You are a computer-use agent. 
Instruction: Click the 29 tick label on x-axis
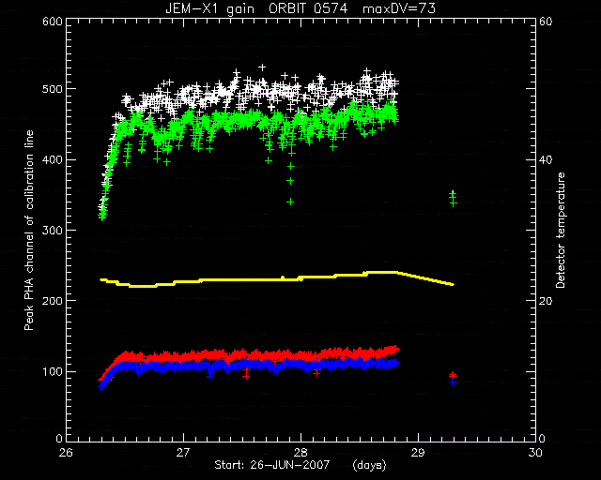(x=418, y=453)
